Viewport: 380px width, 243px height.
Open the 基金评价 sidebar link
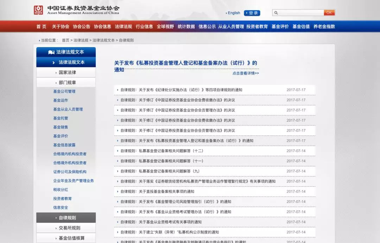(61, 136)
